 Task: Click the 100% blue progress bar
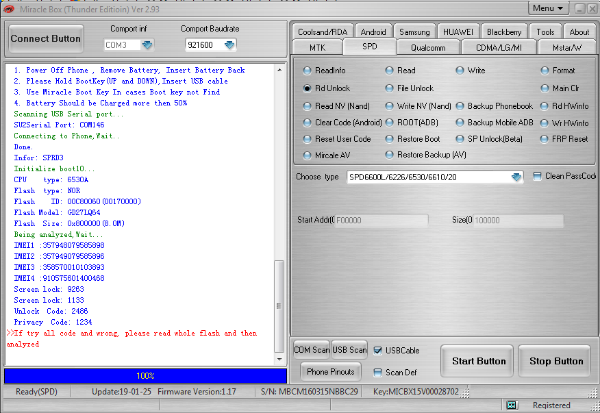click(145, 376)
